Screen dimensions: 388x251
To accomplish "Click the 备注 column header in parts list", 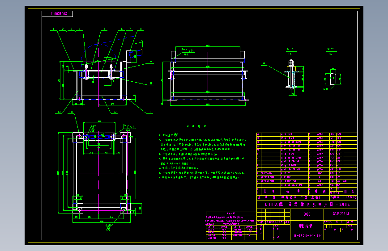I will point(349,192).
